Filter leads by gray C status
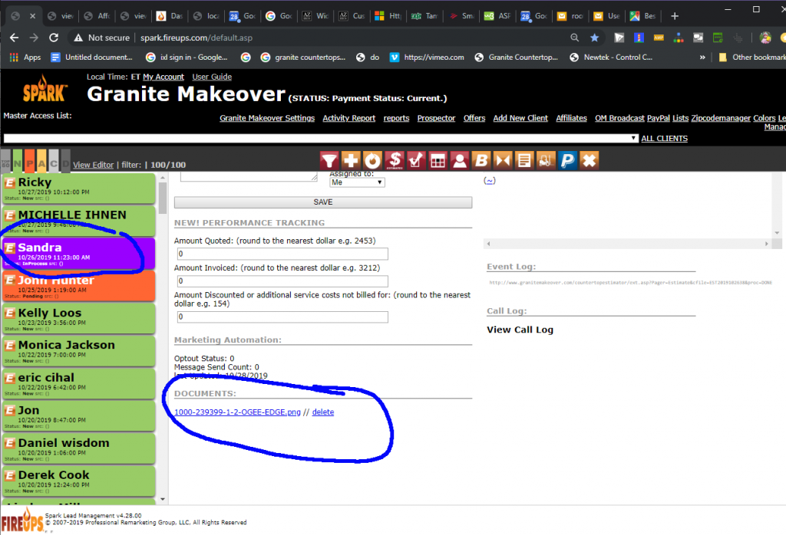 (54, 161)
